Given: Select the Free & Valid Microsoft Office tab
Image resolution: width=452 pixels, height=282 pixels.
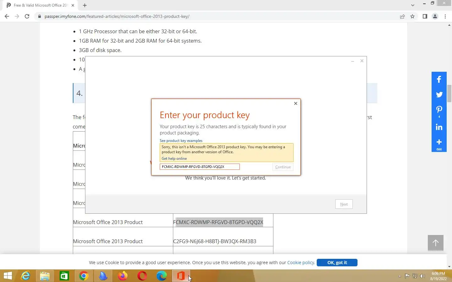Looking at the screenshot, I should pyautogui.click(x=40, y=5).
